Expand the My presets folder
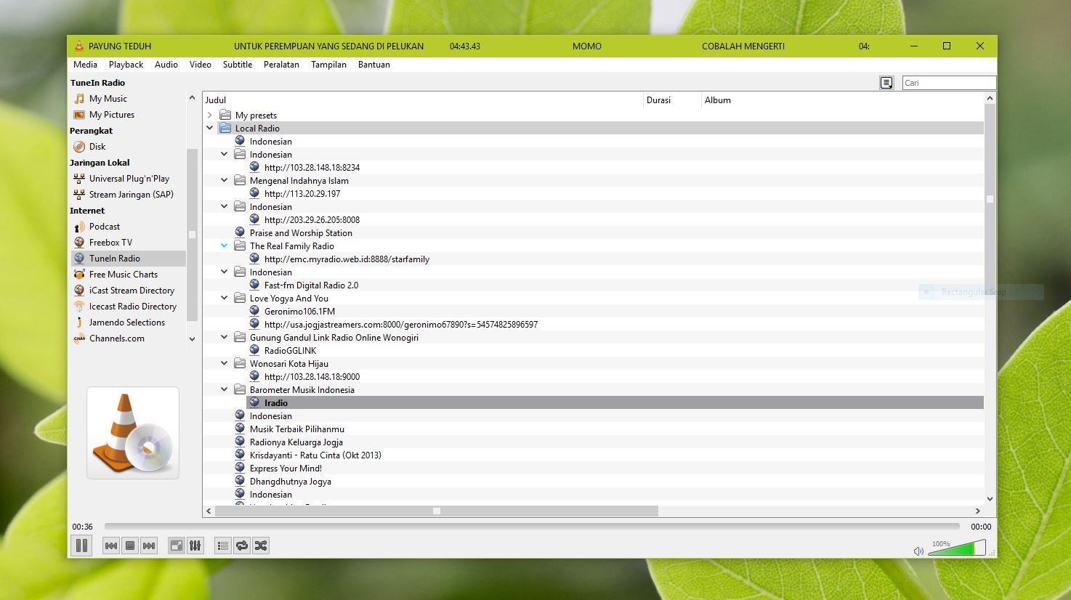 [209, 115]
